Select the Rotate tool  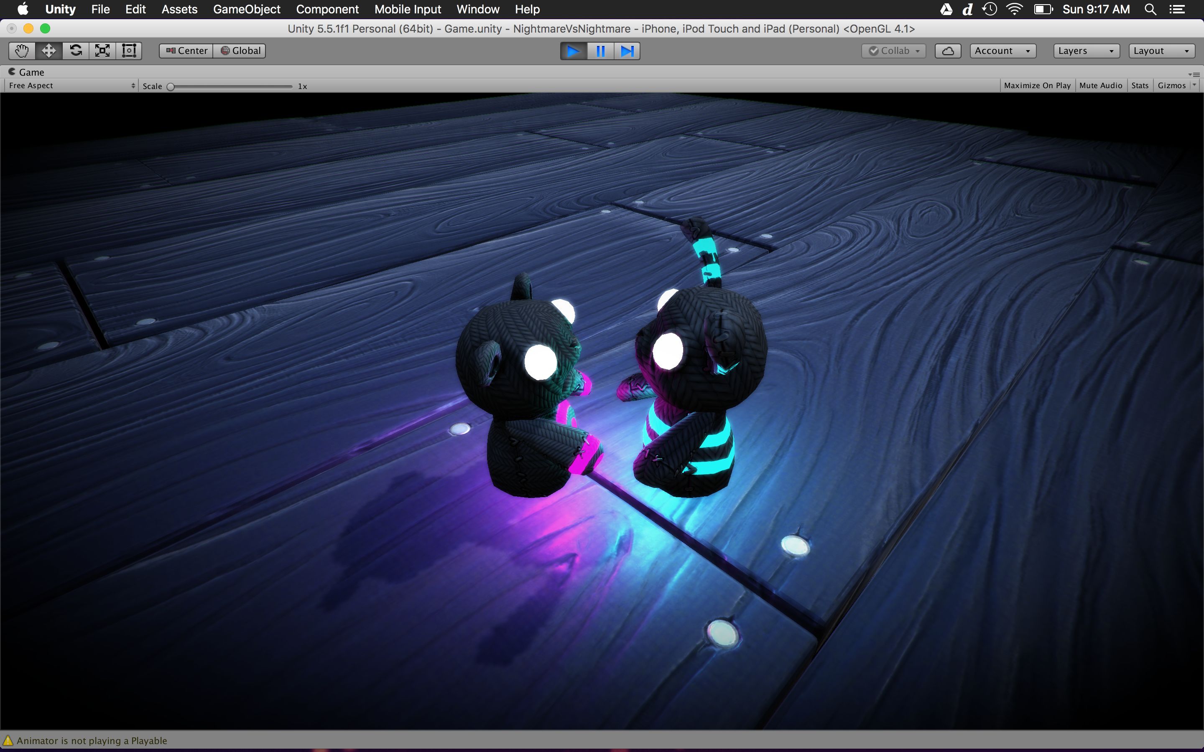pos(76,51)
